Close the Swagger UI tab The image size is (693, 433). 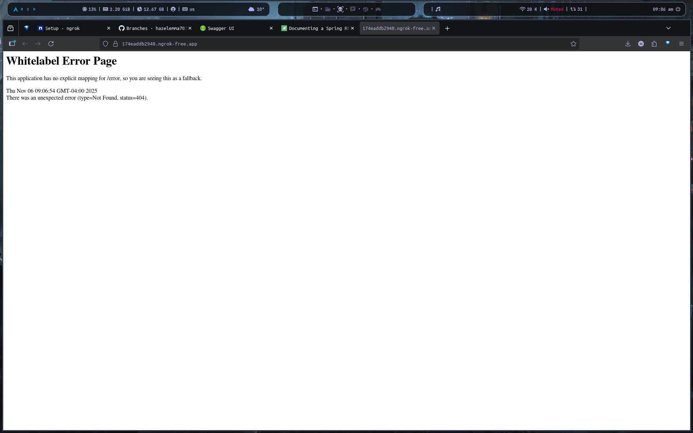click(x=271, y=28)
